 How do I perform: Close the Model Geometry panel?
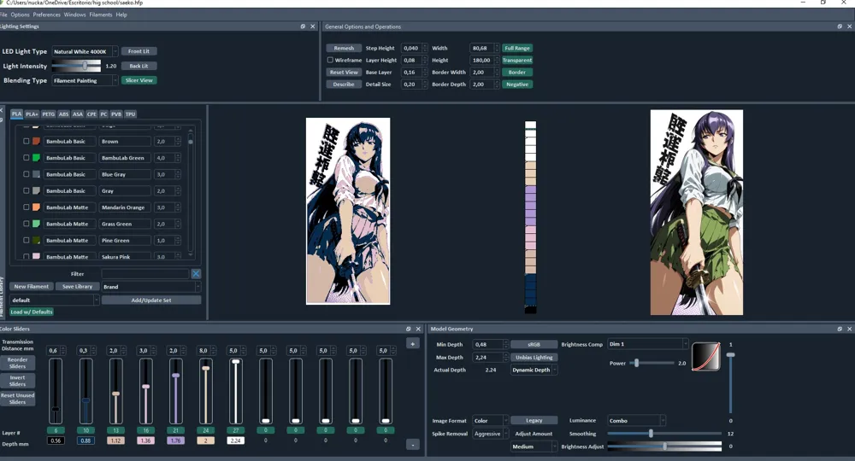850,329
